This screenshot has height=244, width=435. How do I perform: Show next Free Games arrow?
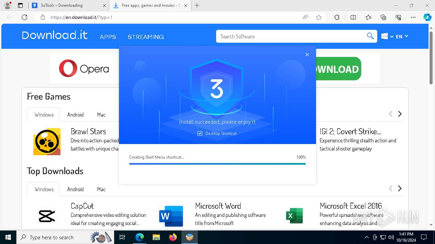click(400, 114)
